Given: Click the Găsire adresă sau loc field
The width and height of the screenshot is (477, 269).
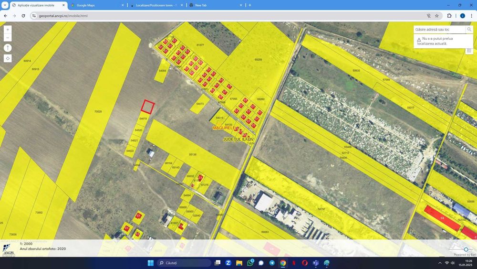Looking at the screenshot, I should (439, 30).
